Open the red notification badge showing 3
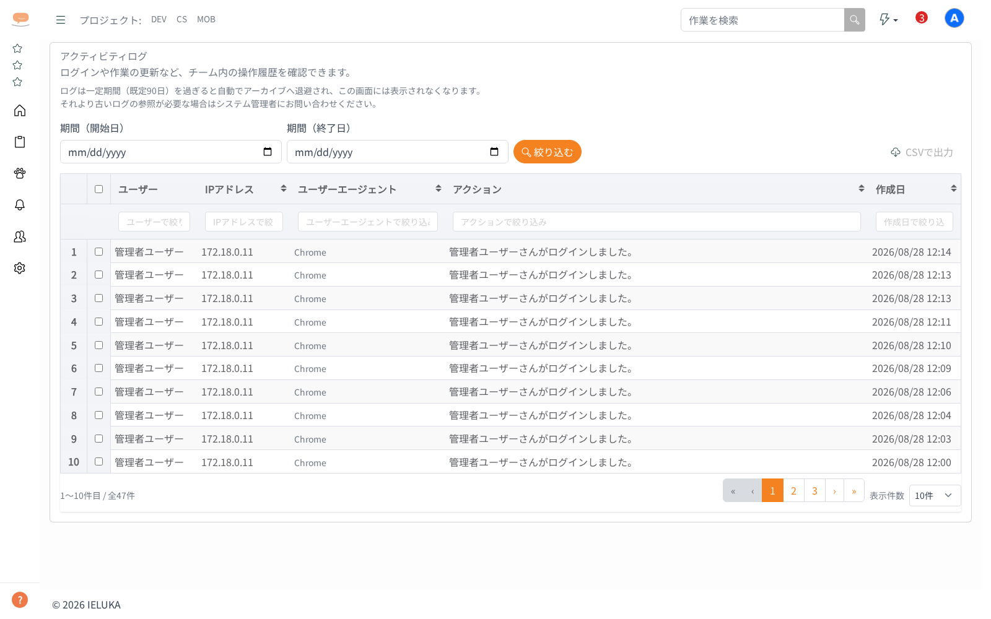The image size is (991, 619). (922, 18)
